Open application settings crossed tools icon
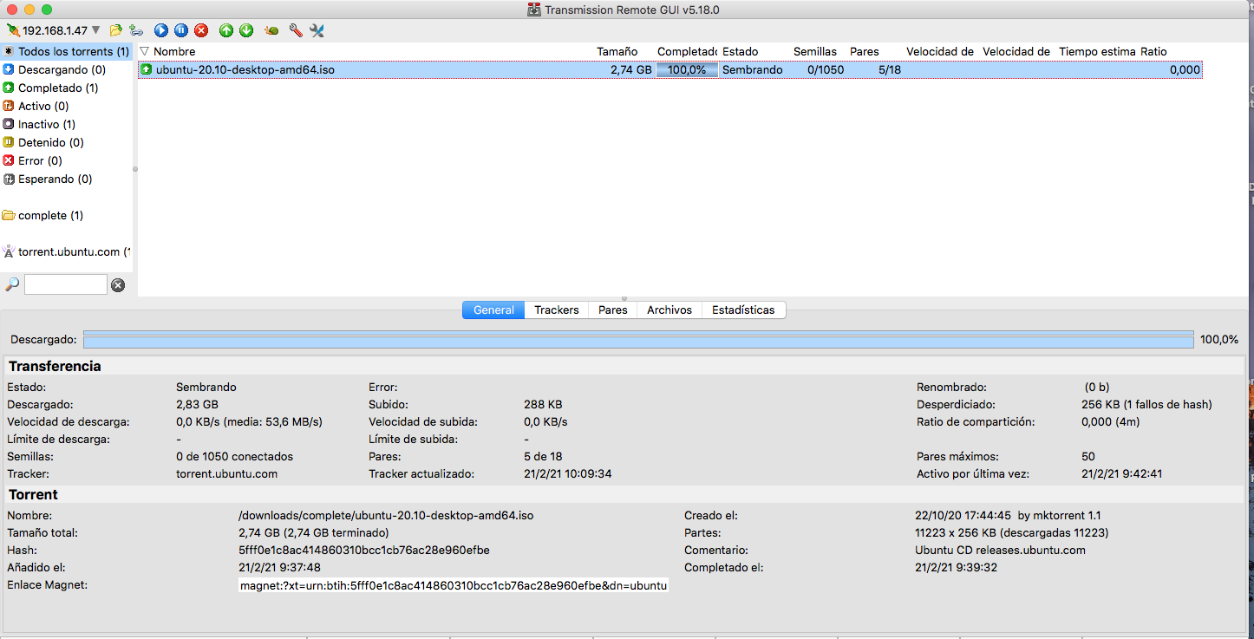The image size is (1254, 639). coord(317,30)
